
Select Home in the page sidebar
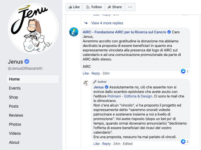(x=33, y=79)
